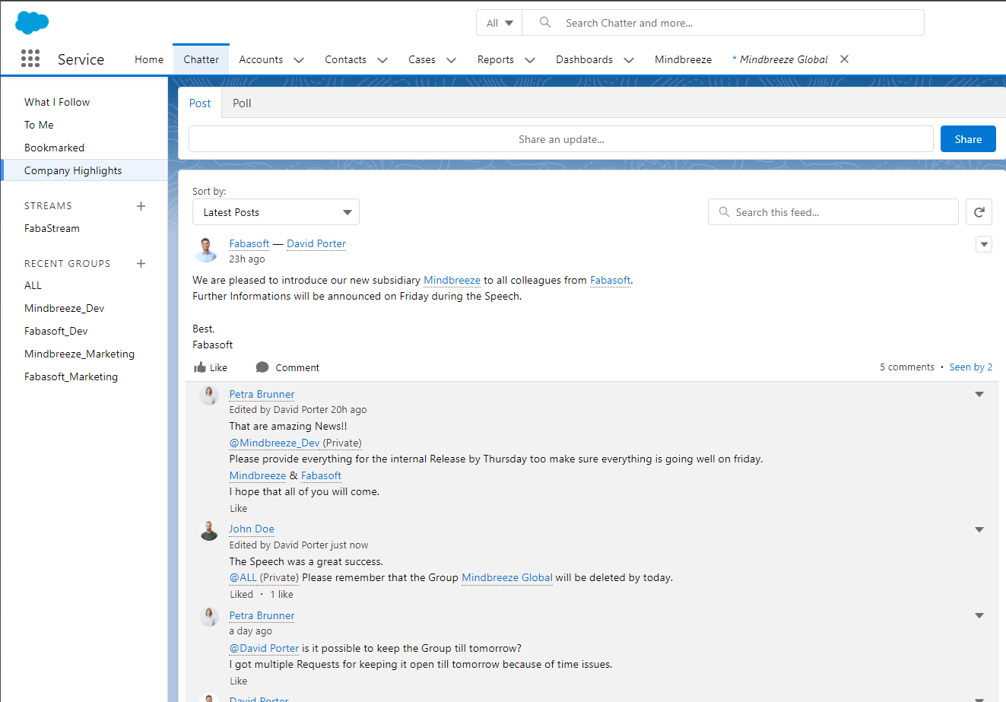Click the thumbs-up Like icon on the post
Image resolution: width=1006 pixels, height=702 pixels.
[x=200, y=367]
